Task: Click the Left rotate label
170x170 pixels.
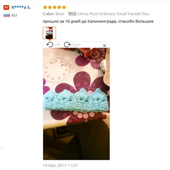Action: (x=57, y=45)
